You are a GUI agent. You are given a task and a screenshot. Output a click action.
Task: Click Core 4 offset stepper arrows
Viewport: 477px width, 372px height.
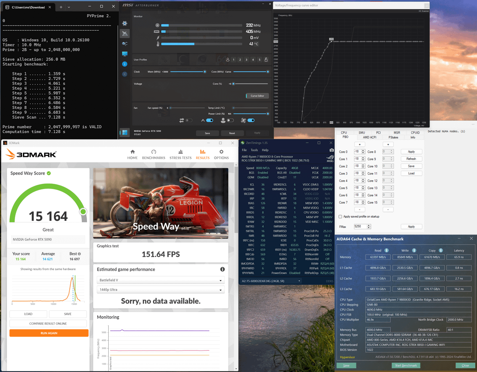point(363,181)
